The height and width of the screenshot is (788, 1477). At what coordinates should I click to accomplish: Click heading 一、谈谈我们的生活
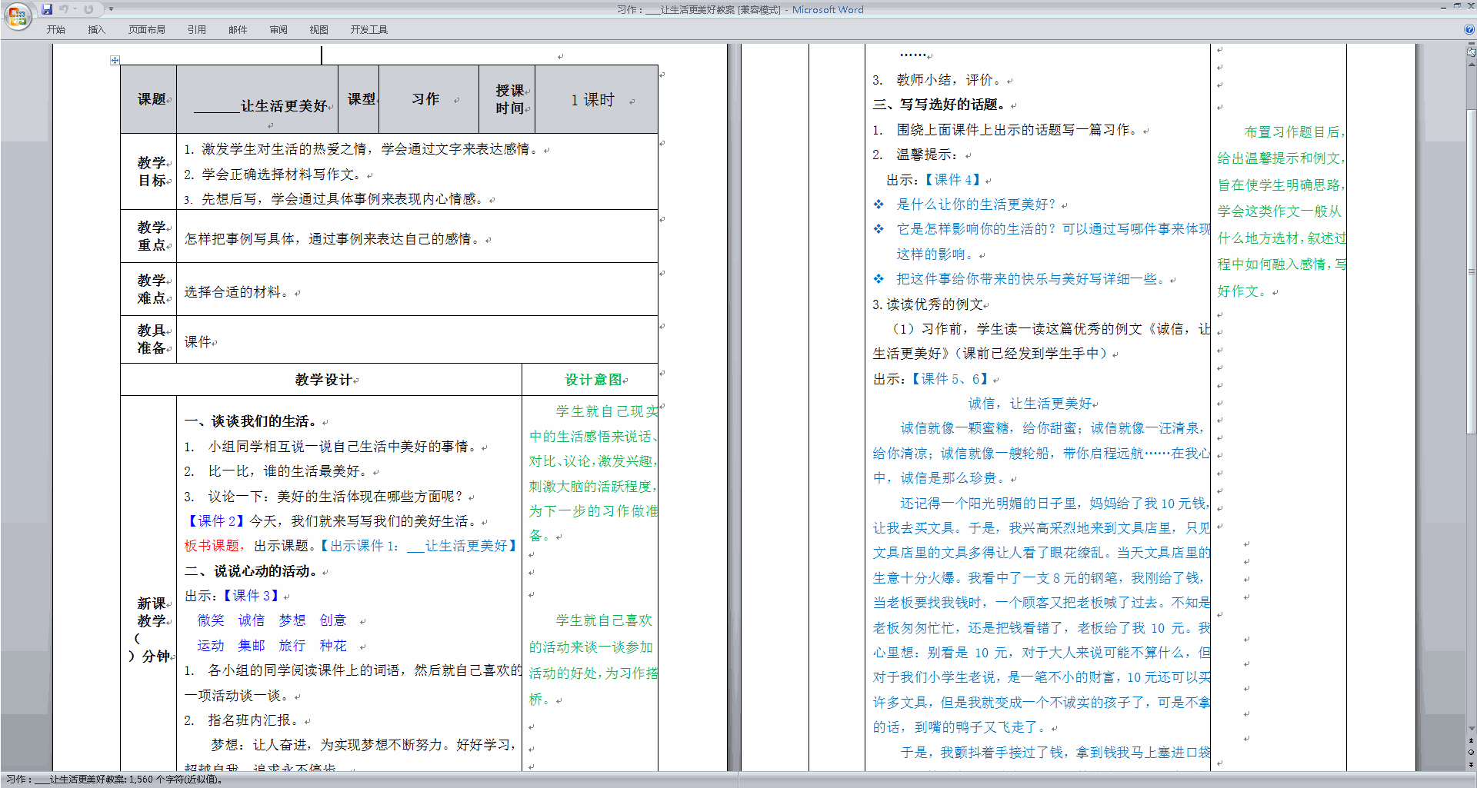point(251,421)
